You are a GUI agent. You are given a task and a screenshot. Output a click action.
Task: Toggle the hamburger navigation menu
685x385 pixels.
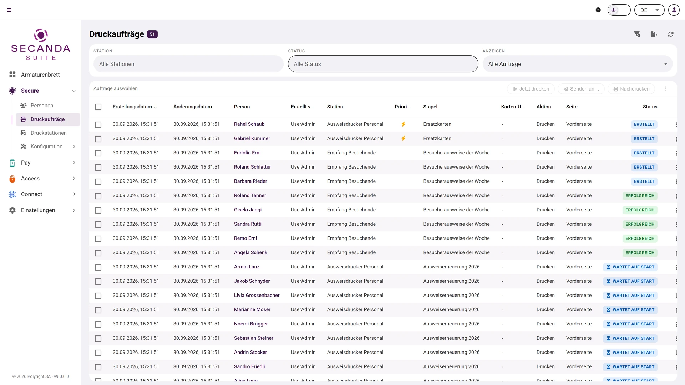click(x=9, y=10)
